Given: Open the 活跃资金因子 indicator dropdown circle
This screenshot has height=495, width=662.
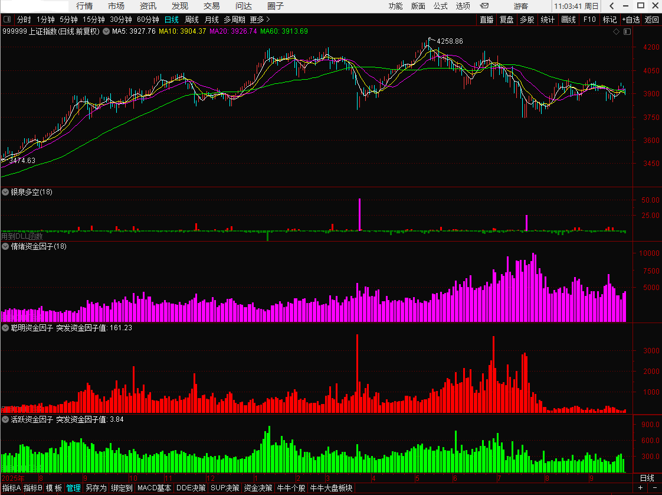Looking at the screenshot, I should pyautogui.click(x=5, y=419).
